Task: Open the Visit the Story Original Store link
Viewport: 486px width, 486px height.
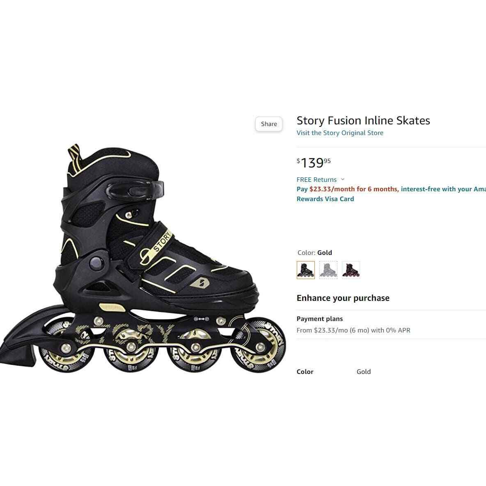Action: pos(340,133)
